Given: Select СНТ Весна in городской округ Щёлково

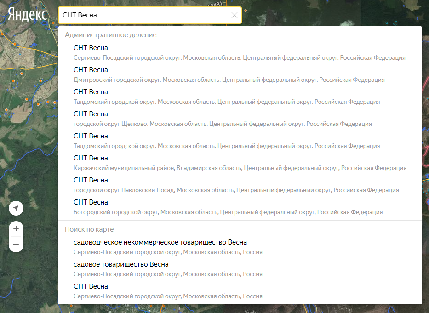Looking at the screenshot, I should tap(240, 119).
